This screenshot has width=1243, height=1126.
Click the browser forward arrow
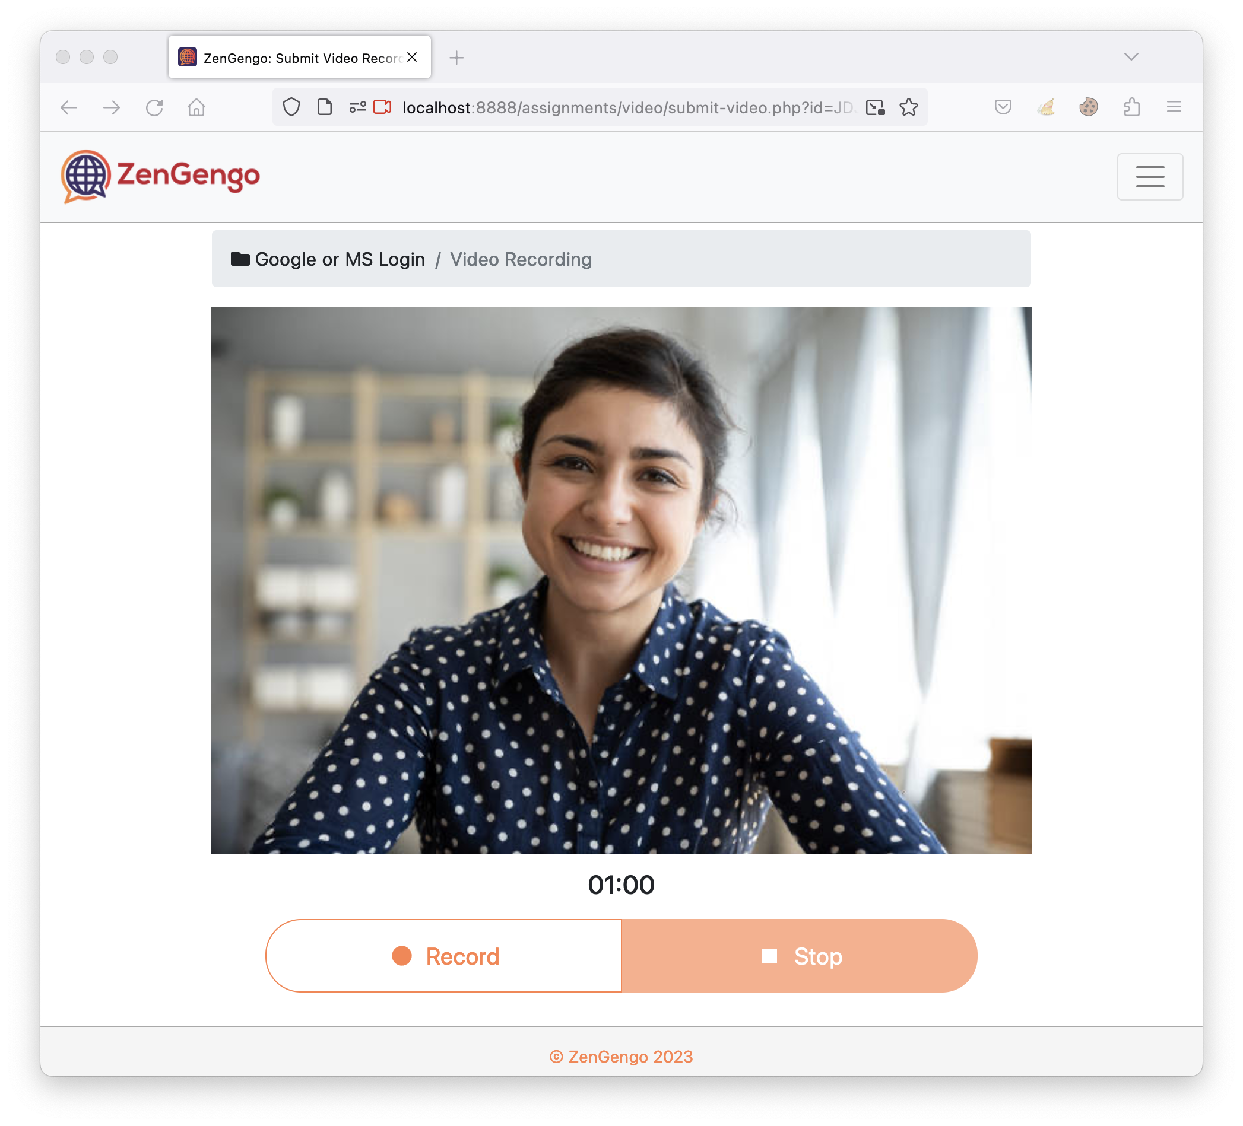coord(112,107)
